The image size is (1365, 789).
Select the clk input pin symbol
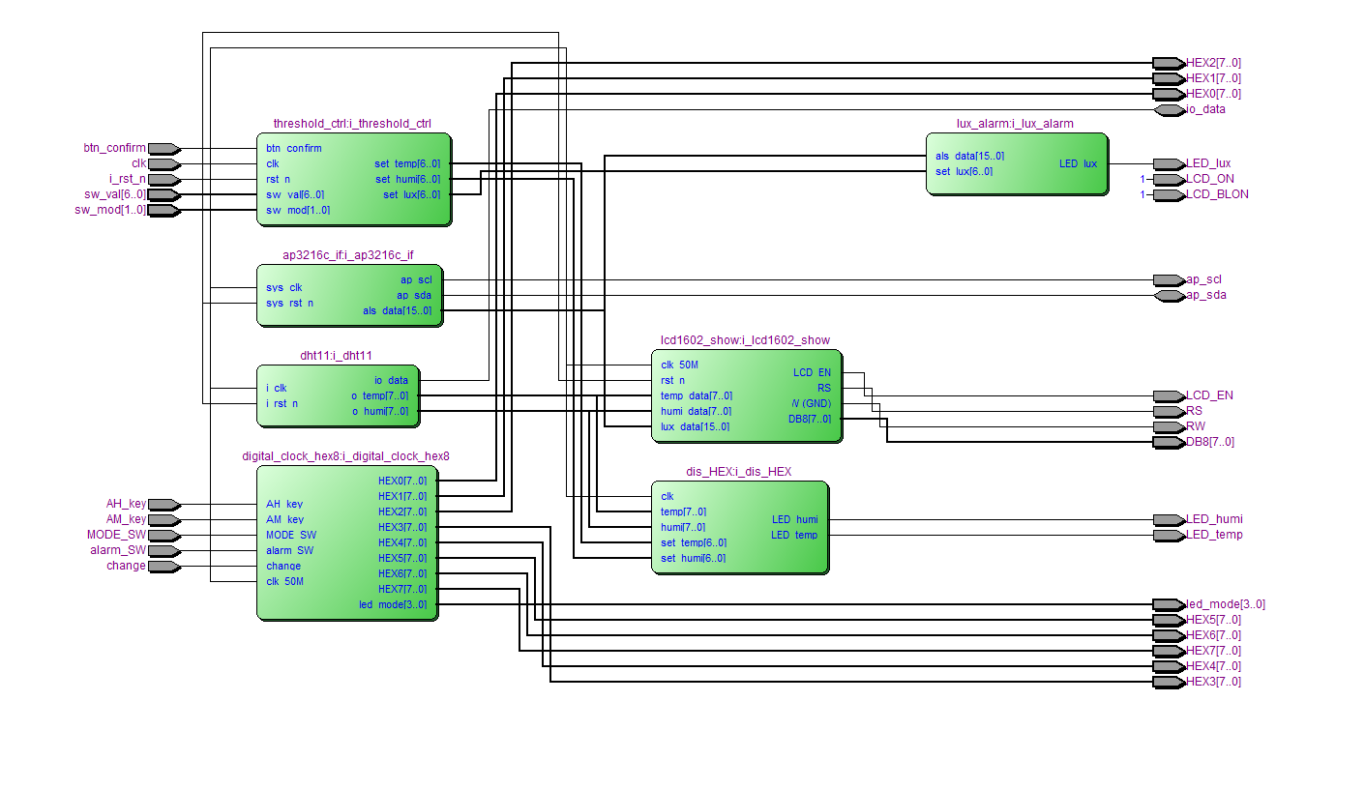tap(163, 164)
